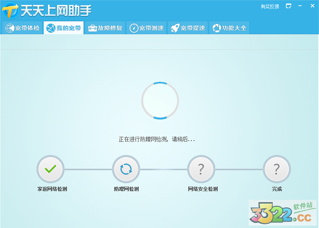The width and height of the screenshot is (319, 228).
Task: Go to the 宽带提速 tab
Action: pos(188,28)
